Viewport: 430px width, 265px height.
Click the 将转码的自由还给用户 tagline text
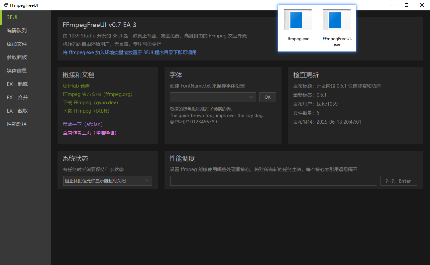112,44
